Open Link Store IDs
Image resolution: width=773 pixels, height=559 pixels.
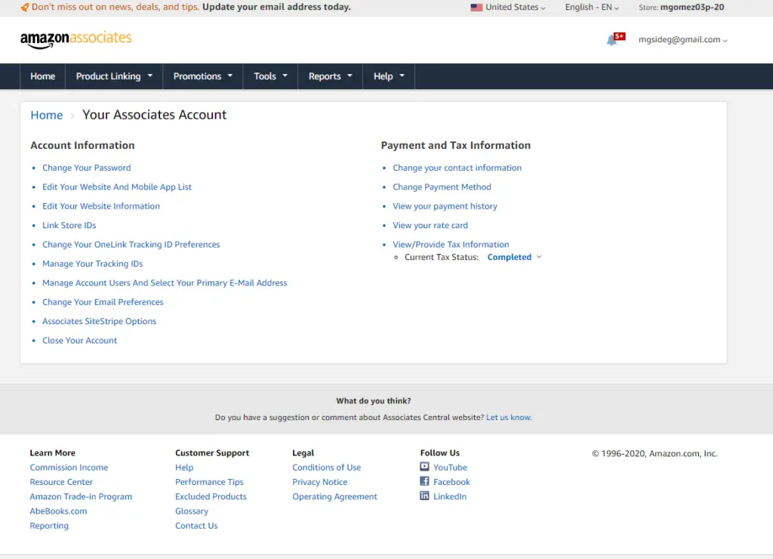coord(69,225)
